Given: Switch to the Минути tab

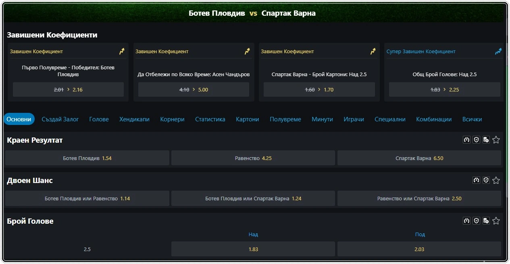Looking at the screenshot, I should (x=322, y=119).
